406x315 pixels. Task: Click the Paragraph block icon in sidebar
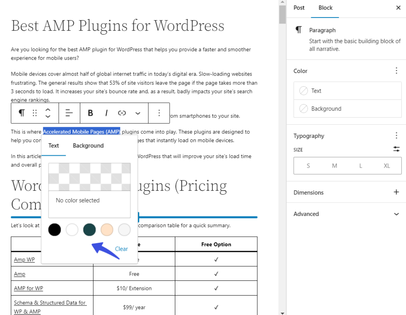click(299, 30)
